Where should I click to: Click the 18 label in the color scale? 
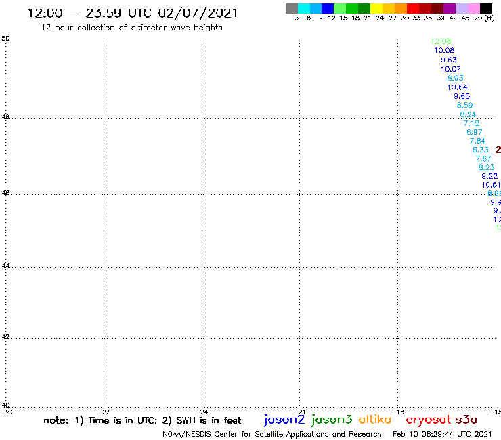click(x=355, y=18)
